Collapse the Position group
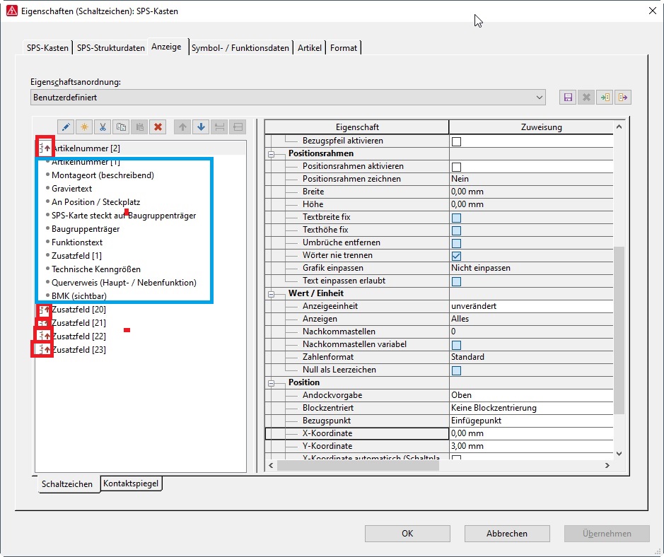This screenshot has width=664, height=557. (271, 383)
